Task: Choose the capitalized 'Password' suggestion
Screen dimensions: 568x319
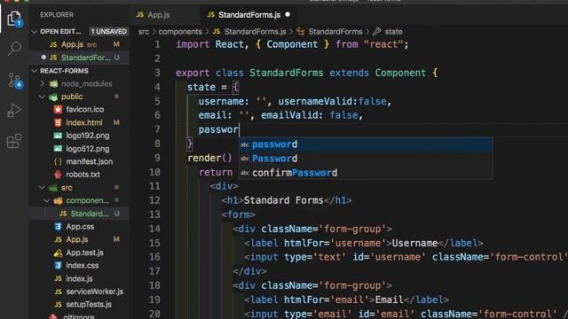Action: coord(365,159)
